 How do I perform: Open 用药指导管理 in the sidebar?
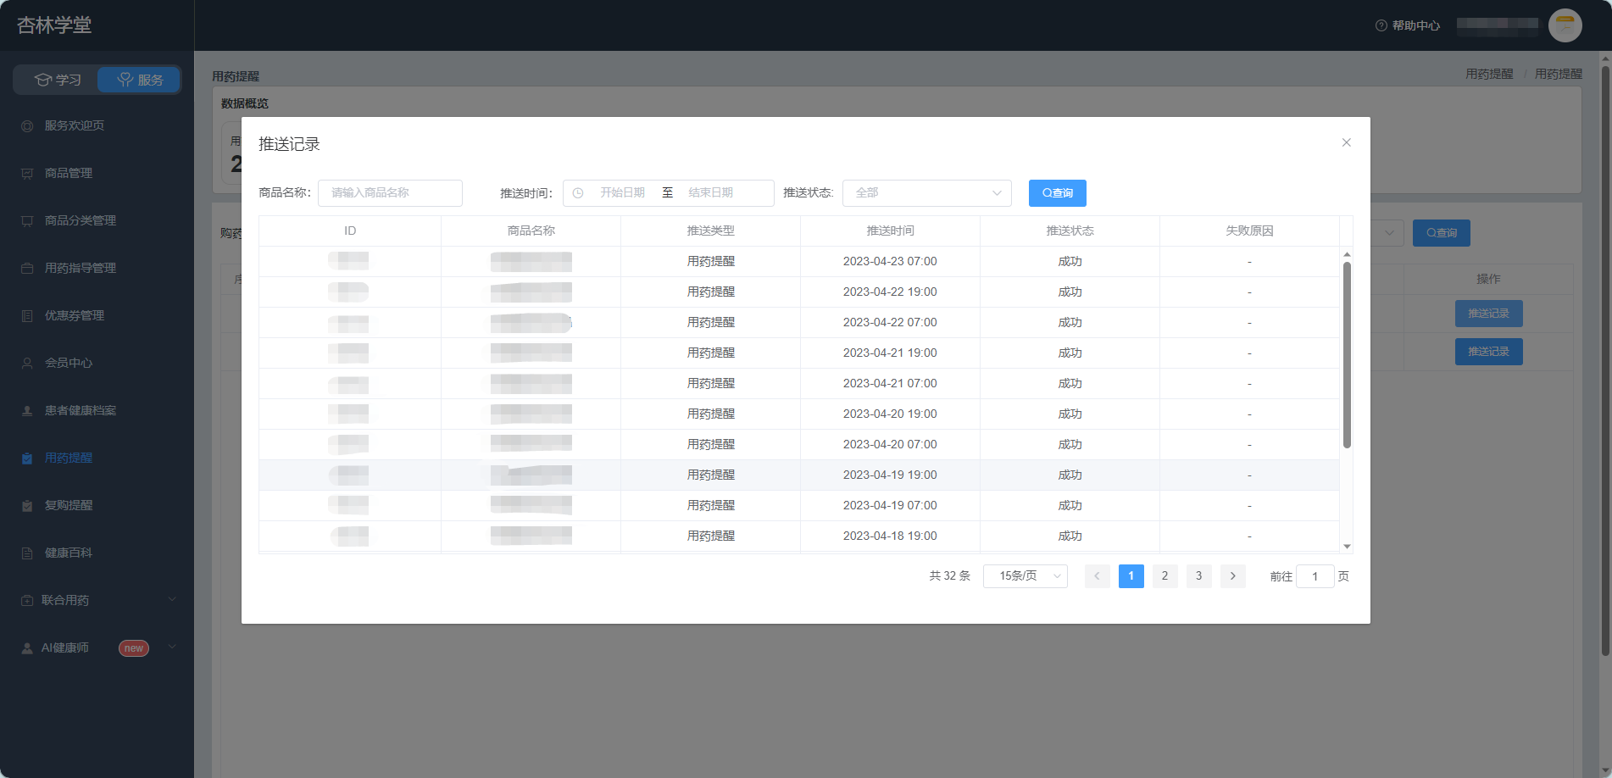(81, 268)
